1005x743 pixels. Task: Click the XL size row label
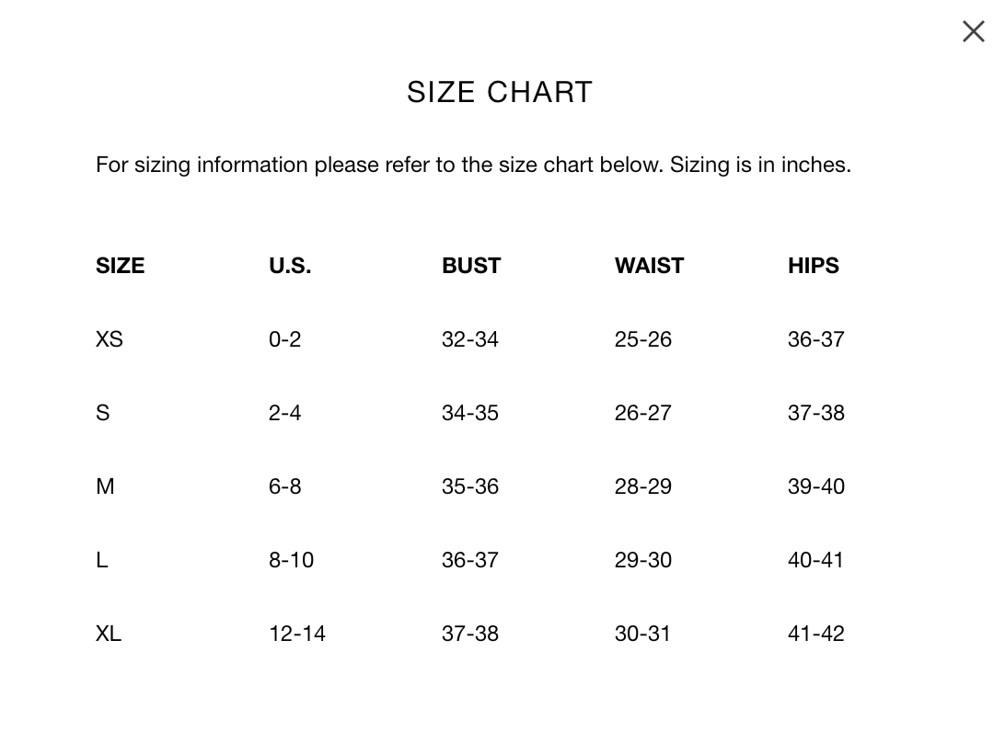[109, 634]
